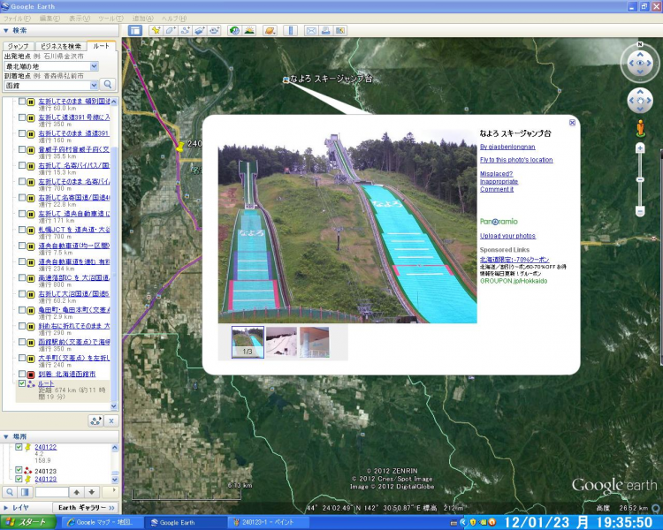Click the Upload your photos link
Screen dimensions: 663x530
pyautogui.click(x=507, y=236)
